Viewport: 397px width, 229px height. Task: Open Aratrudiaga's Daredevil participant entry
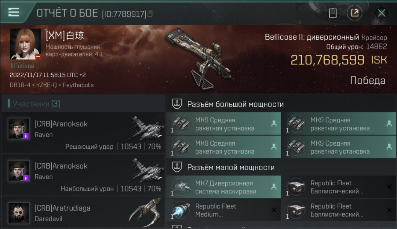pos(83,213)
